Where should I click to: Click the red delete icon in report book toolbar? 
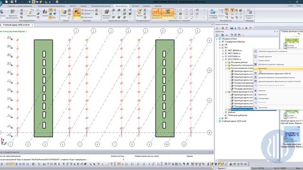(x=246, y=28)
